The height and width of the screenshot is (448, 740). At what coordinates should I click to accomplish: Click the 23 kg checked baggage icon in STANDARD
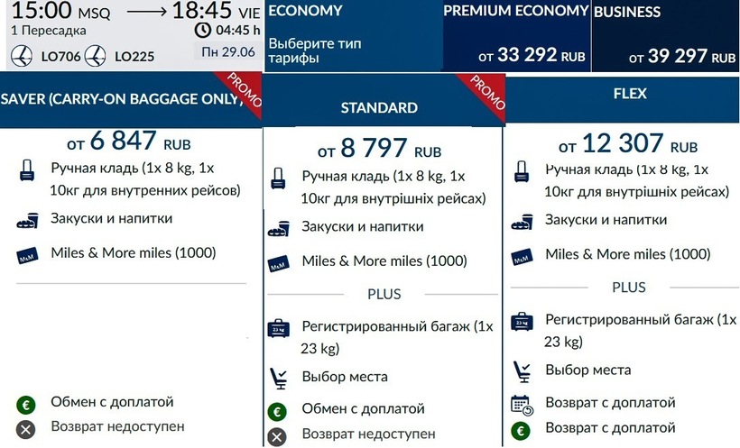pyautogui.click(x=278, y=328)
